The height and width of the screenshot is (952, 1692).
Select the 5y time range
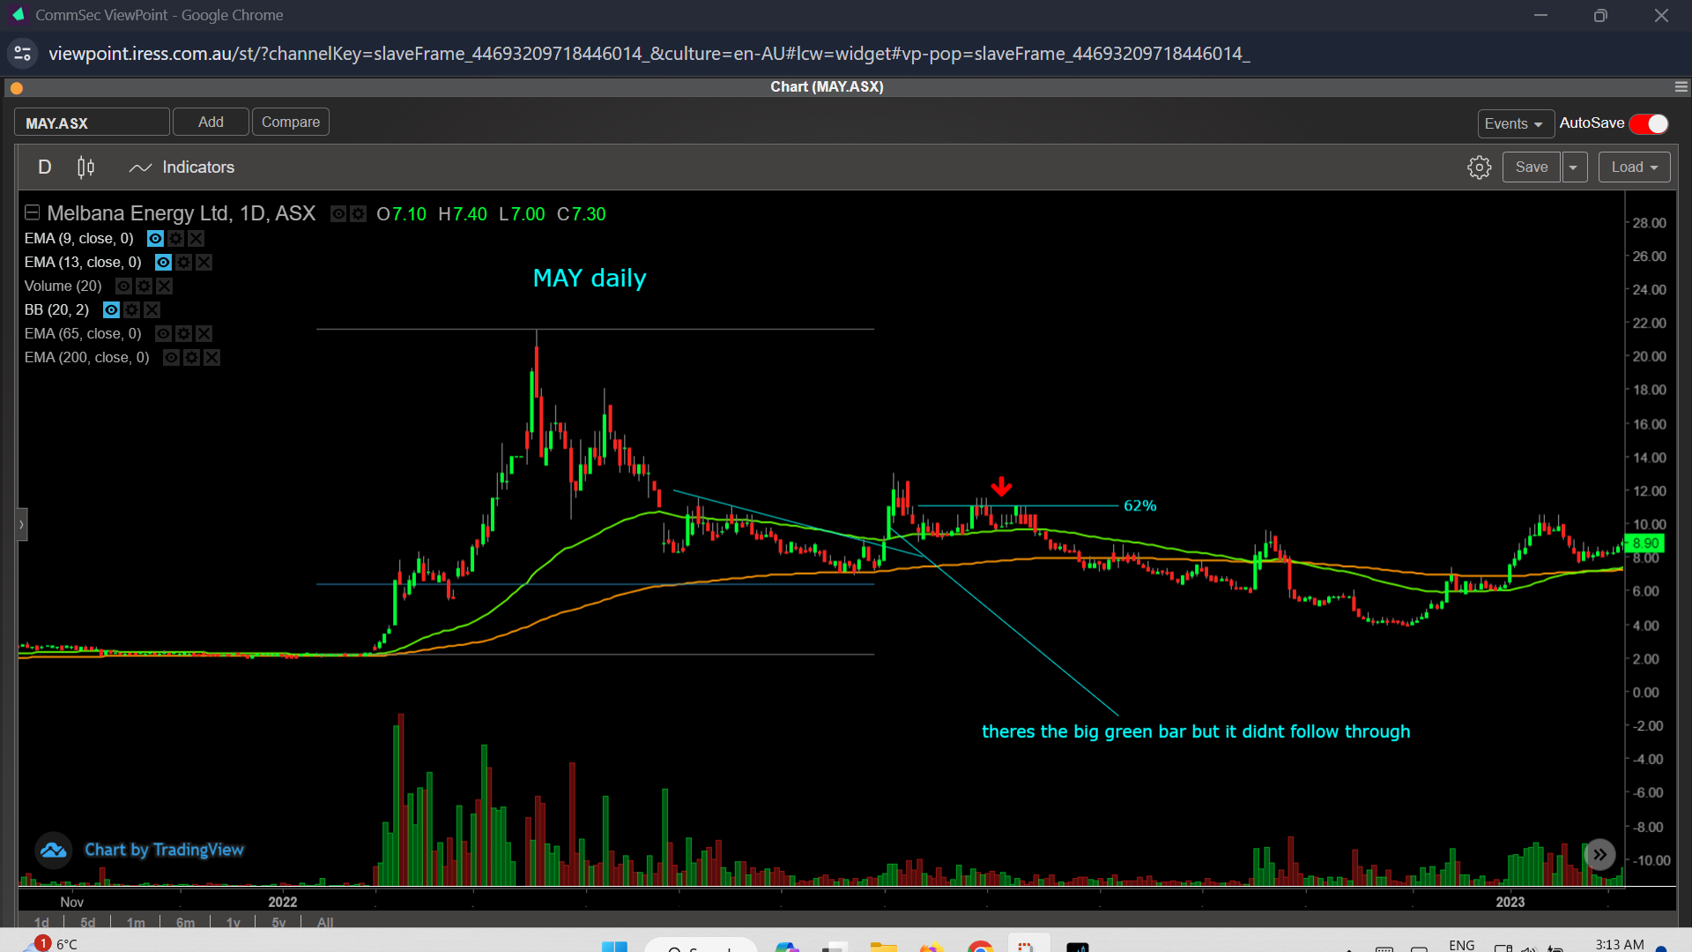pyautogui.click(x=278, y=922)
